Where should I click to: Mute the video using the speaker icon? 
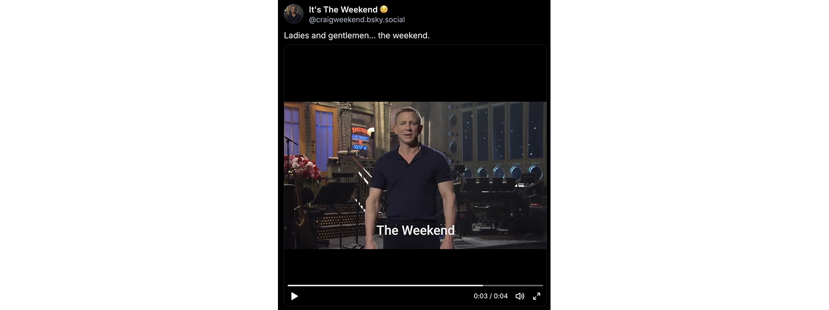[x=520, y=296]
